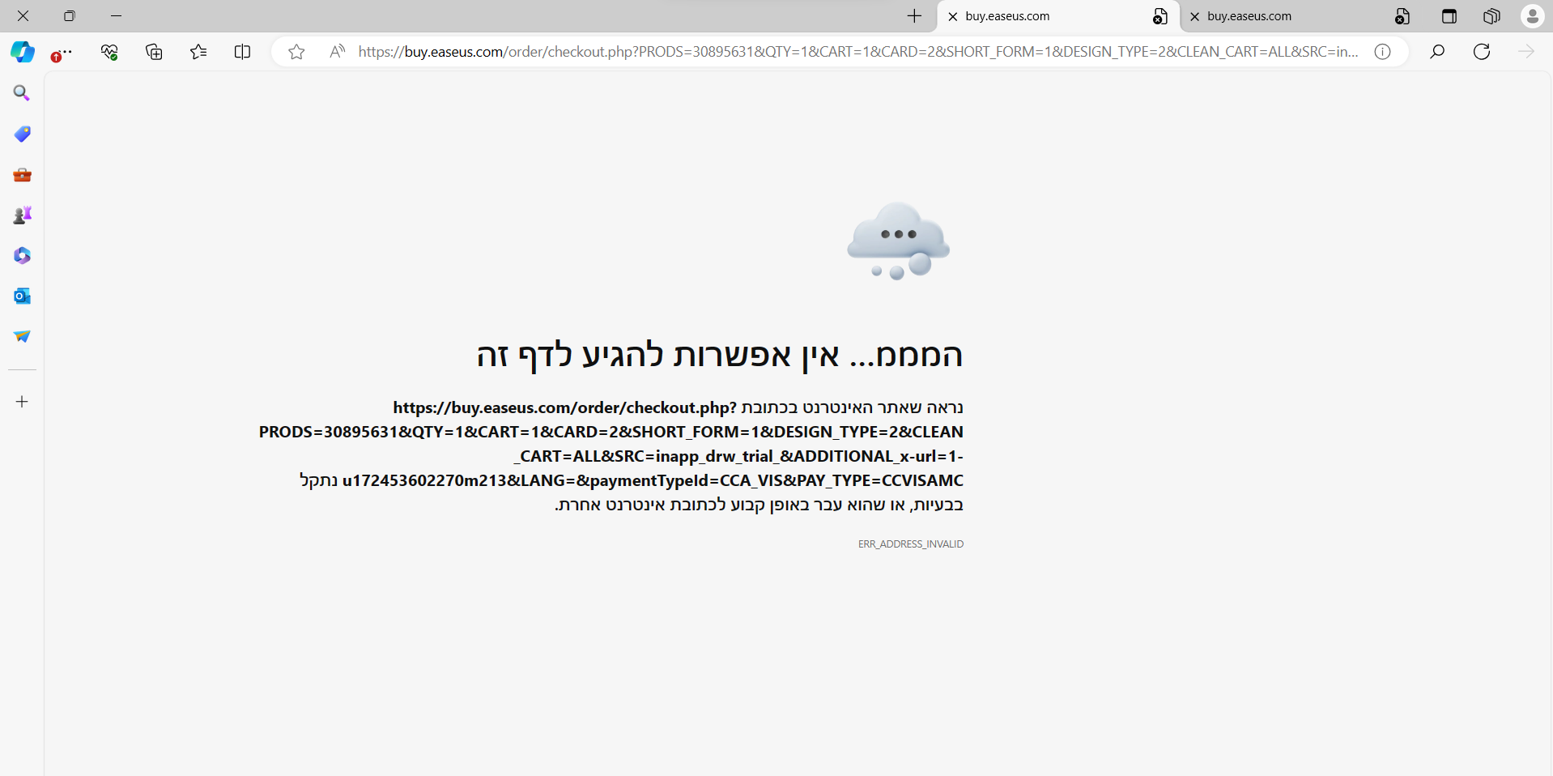The width and height of the screenshot is (1553, 776).
Task: Open the Settings and more menu with red badge
Action: click(62, 53)
